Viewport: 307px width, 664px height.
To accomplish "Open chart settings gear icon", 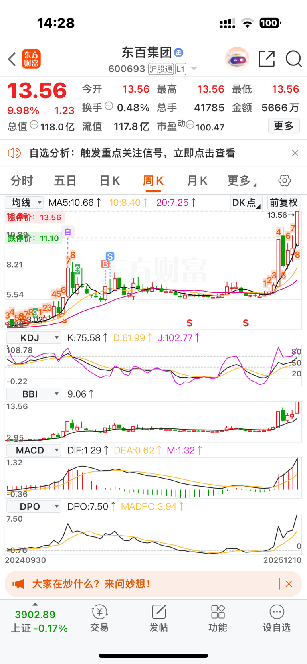I will (285, 181).
